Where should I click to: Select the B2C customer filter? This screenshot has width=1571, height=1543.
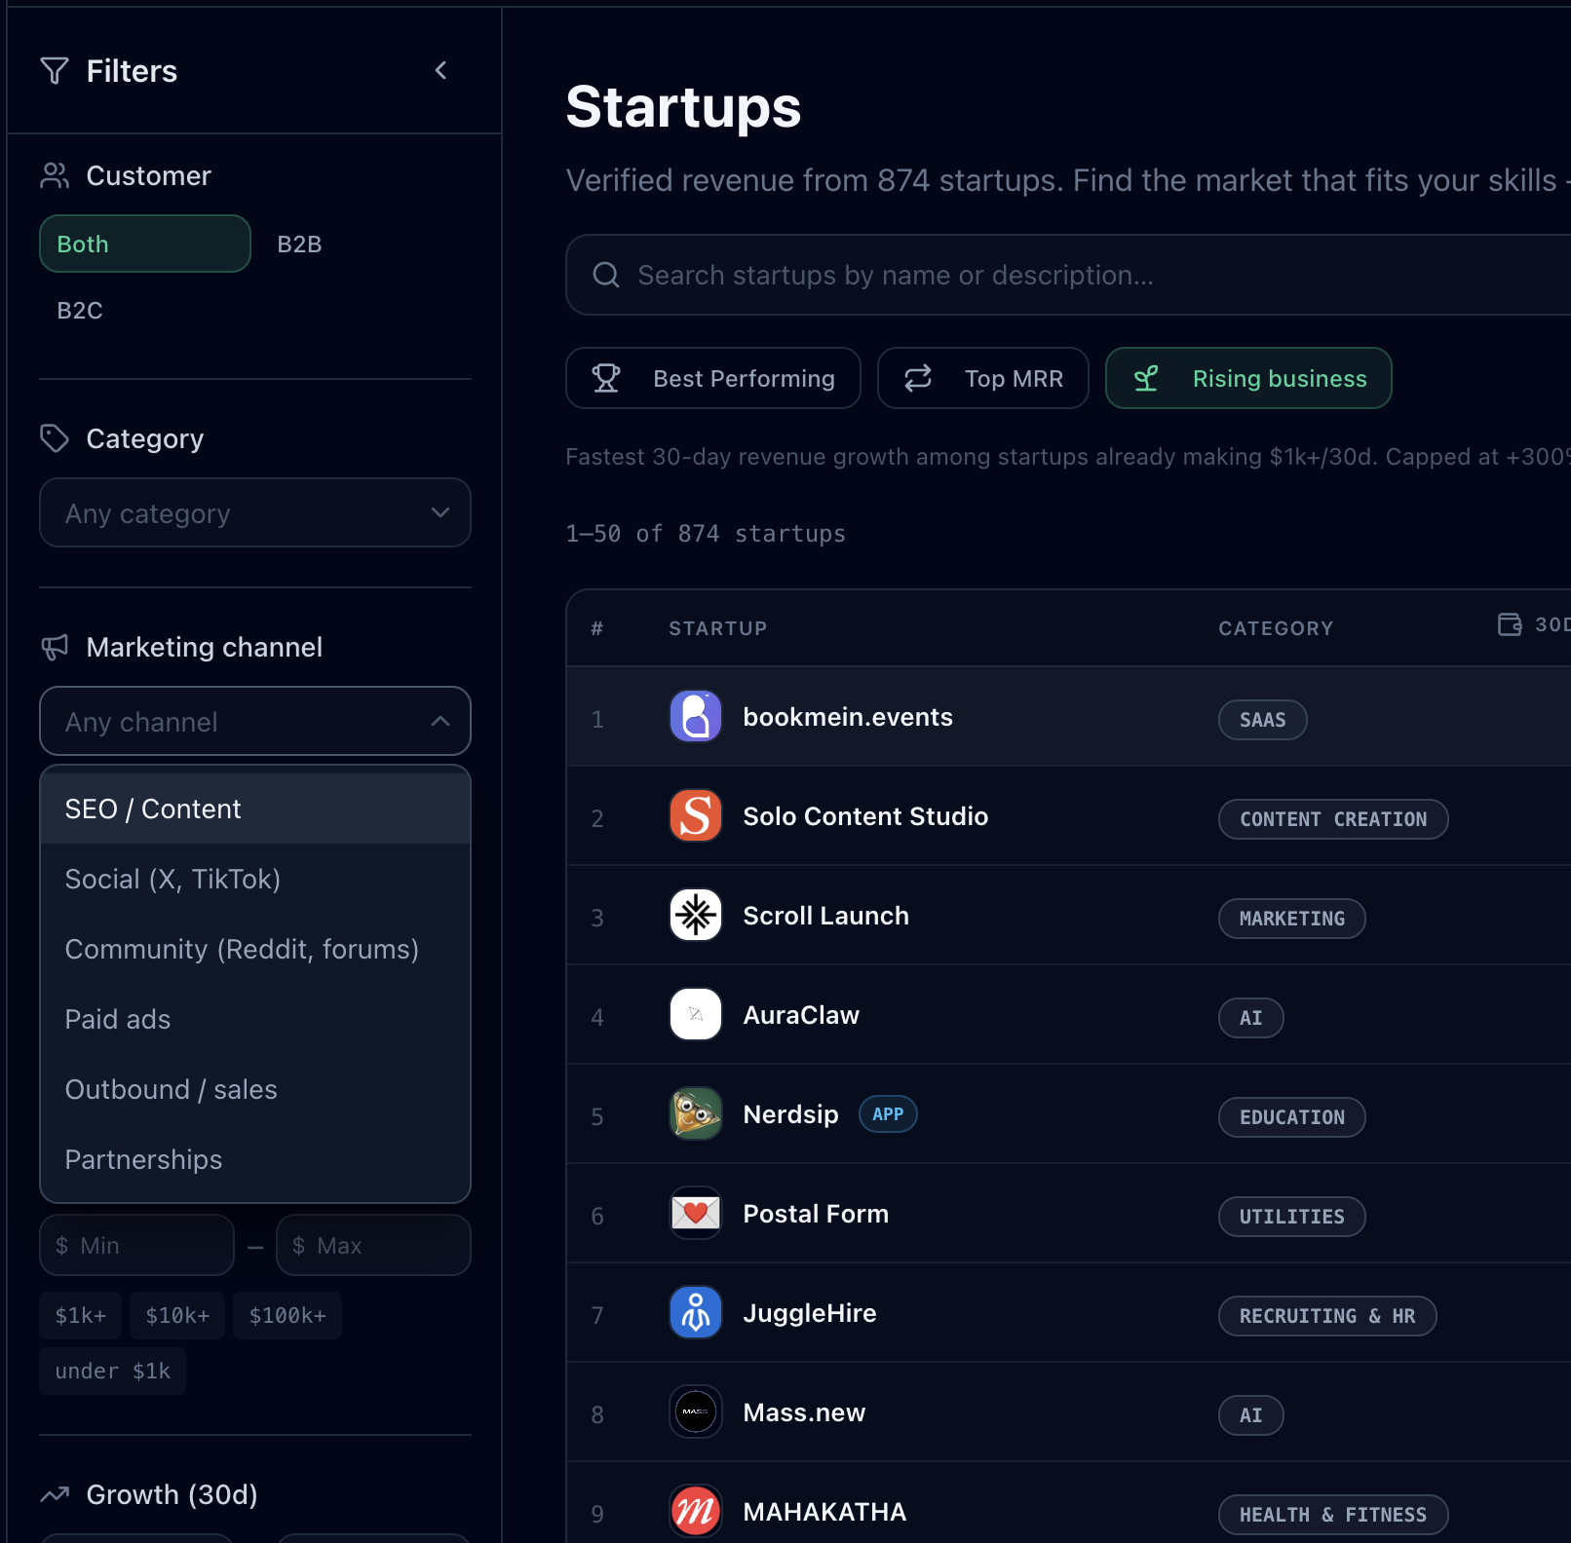tap(80, 310)
